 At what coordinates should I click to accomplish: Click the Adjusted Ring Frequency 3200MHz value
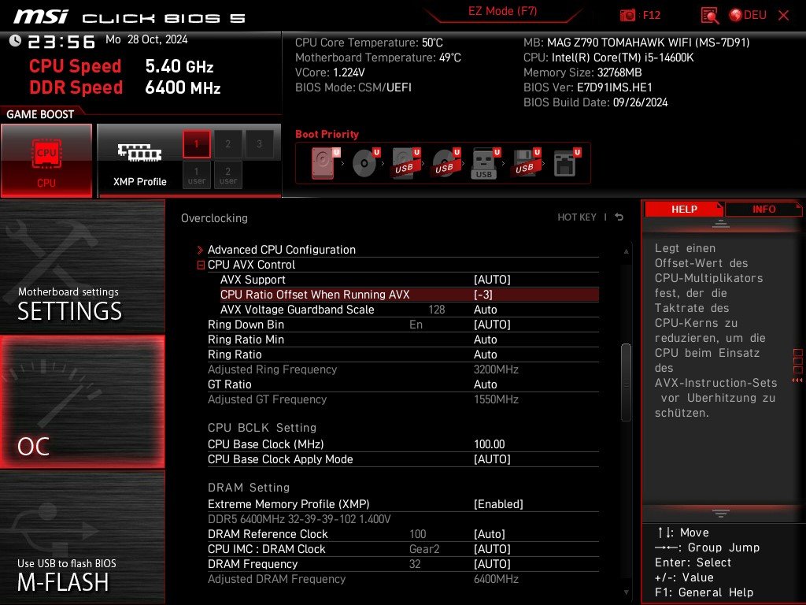pyautogui.click(x=496, y=369)
